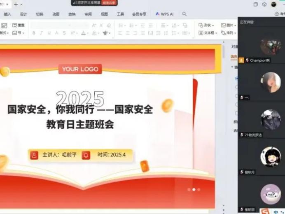Select Champion's participant video thumbnail

(x=270, y=45)
